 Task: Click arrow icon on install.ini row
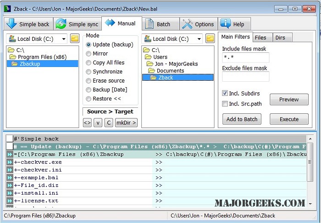[x=10, y=193]
